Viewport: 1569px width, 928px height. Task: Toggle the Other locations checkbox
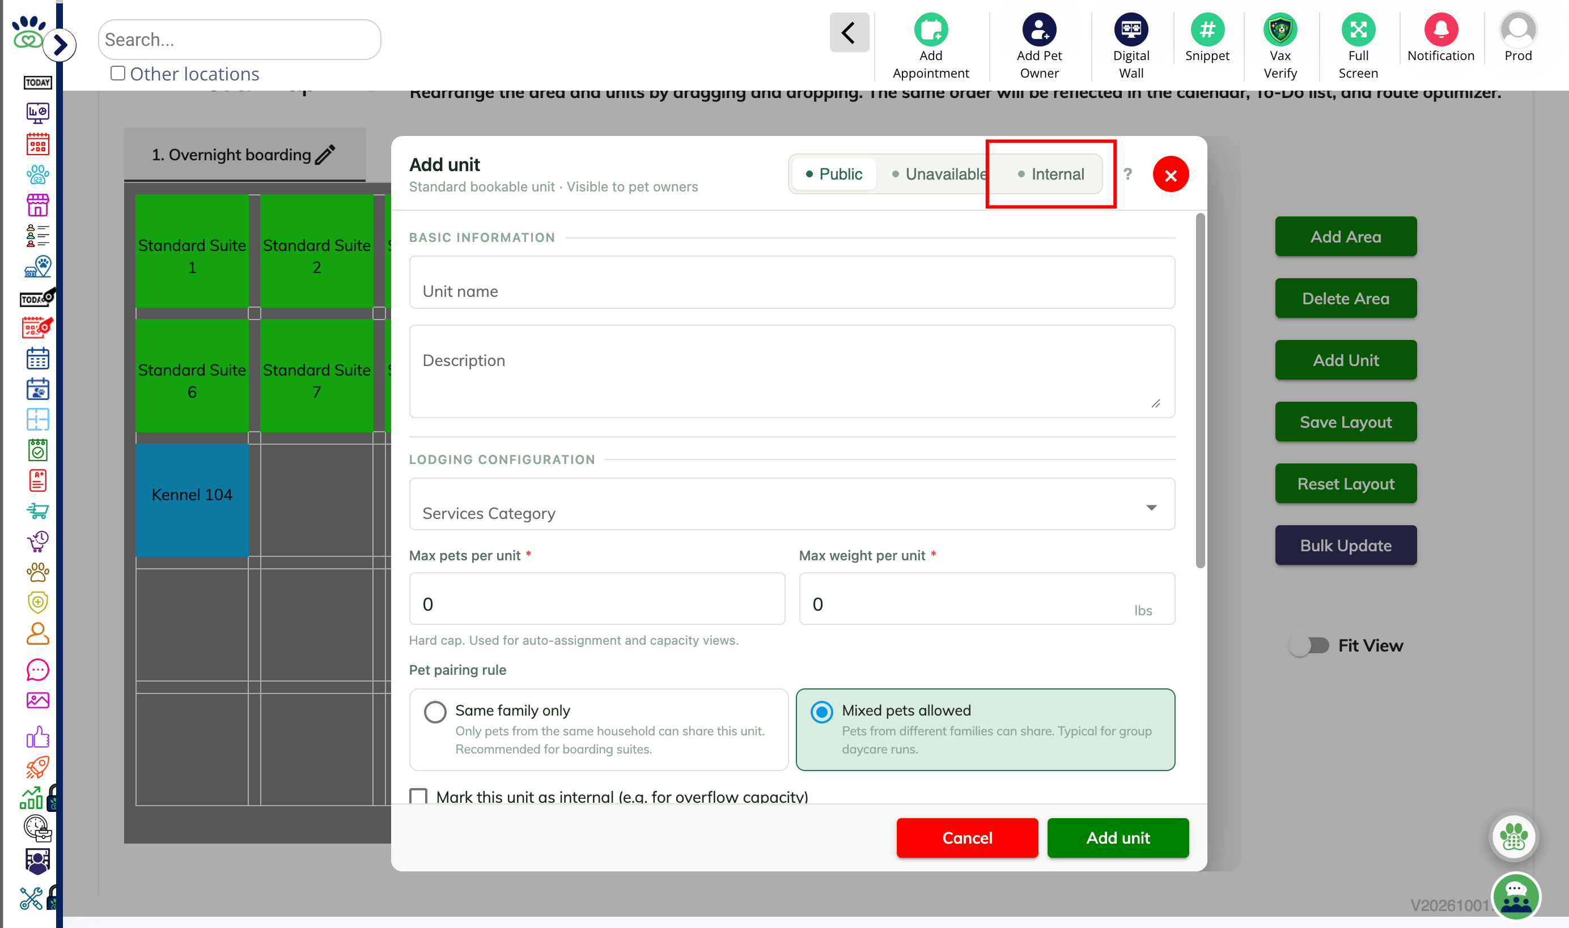point(117,73)
